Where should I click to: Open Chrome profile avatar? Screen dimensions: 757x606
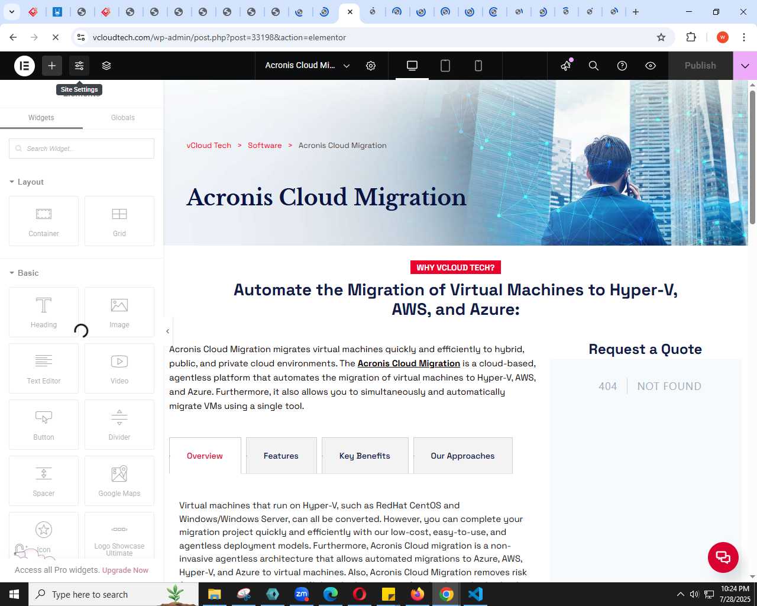coord(723,37)
